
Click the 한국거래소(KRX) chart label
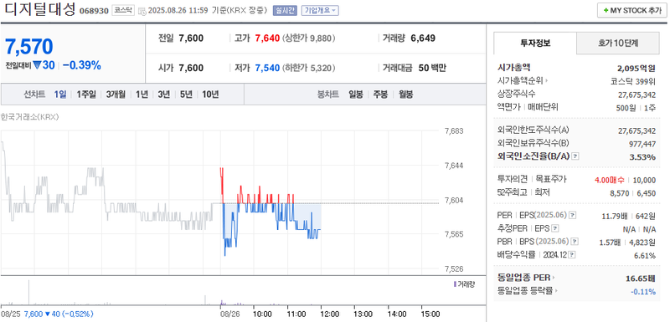point(30,116)
